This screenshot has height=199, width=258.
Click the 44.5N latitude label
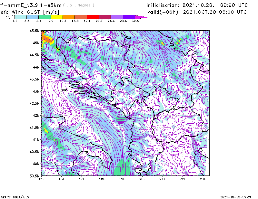click(35, 55)
